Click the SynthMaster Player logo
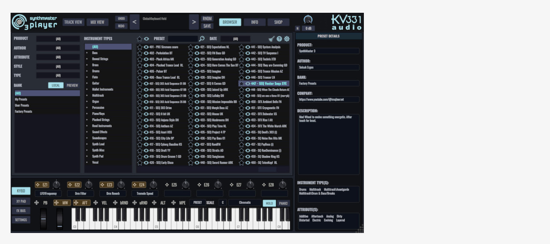This screenshot has height=244, width=550. 35,22
